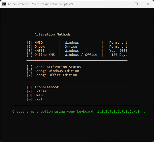Select the '[2] Ohook' menu entry
This screenshot has height=142, width=154.
[x=36, y=47]
